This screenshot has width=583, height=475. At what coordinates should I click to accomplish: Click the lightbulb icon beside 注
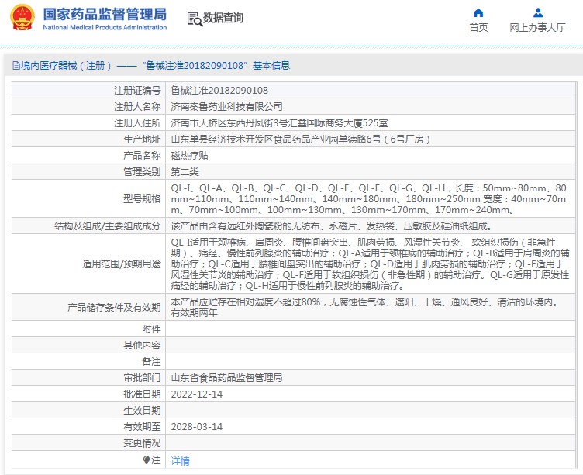(146, 460)
